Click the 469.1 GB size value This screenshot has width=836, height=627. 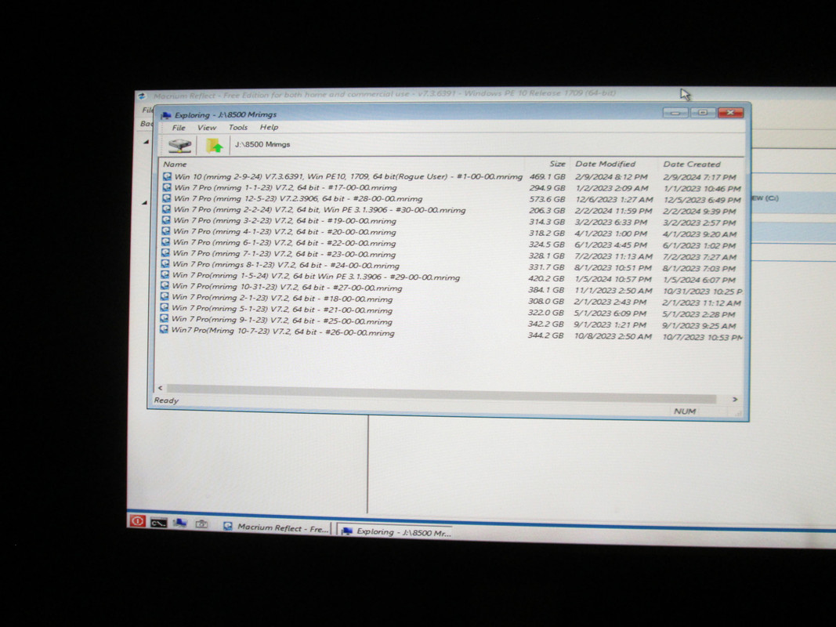pos(547,176)
